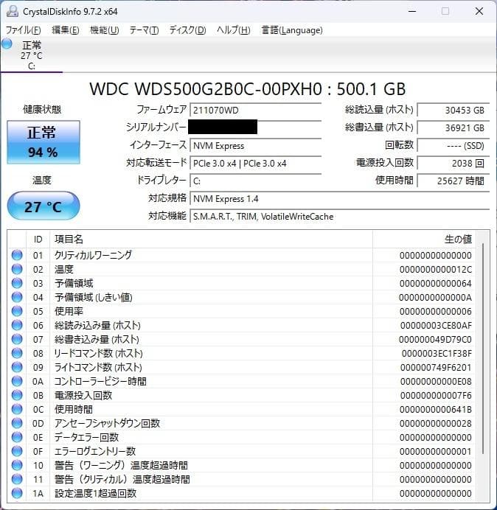Open the ディスク(D) menu
This screenshot has width=497, height=510.
pyautogui.click(x=188, y=30)
